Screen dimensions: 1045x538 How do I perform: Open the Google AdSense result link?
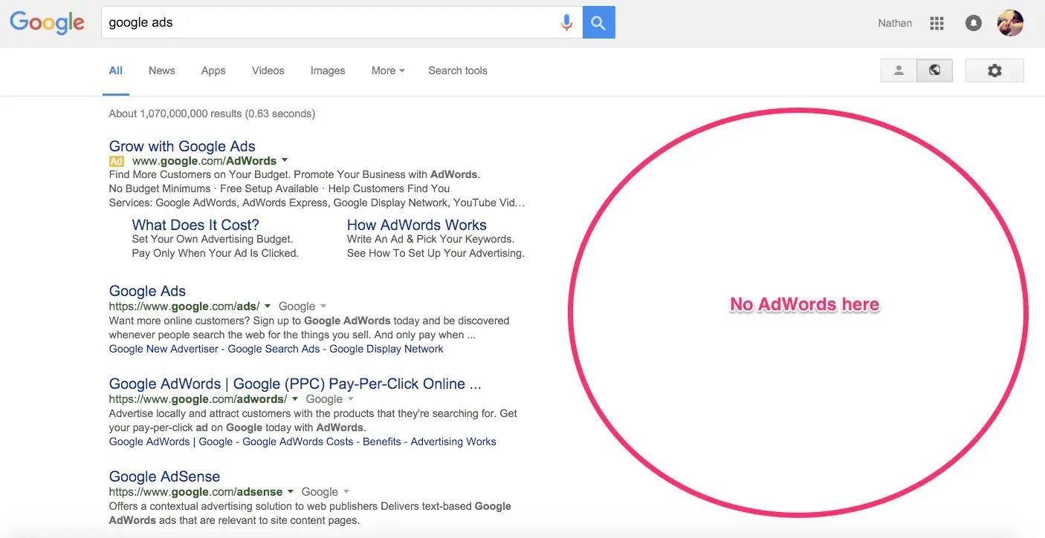tap(164, 476)
